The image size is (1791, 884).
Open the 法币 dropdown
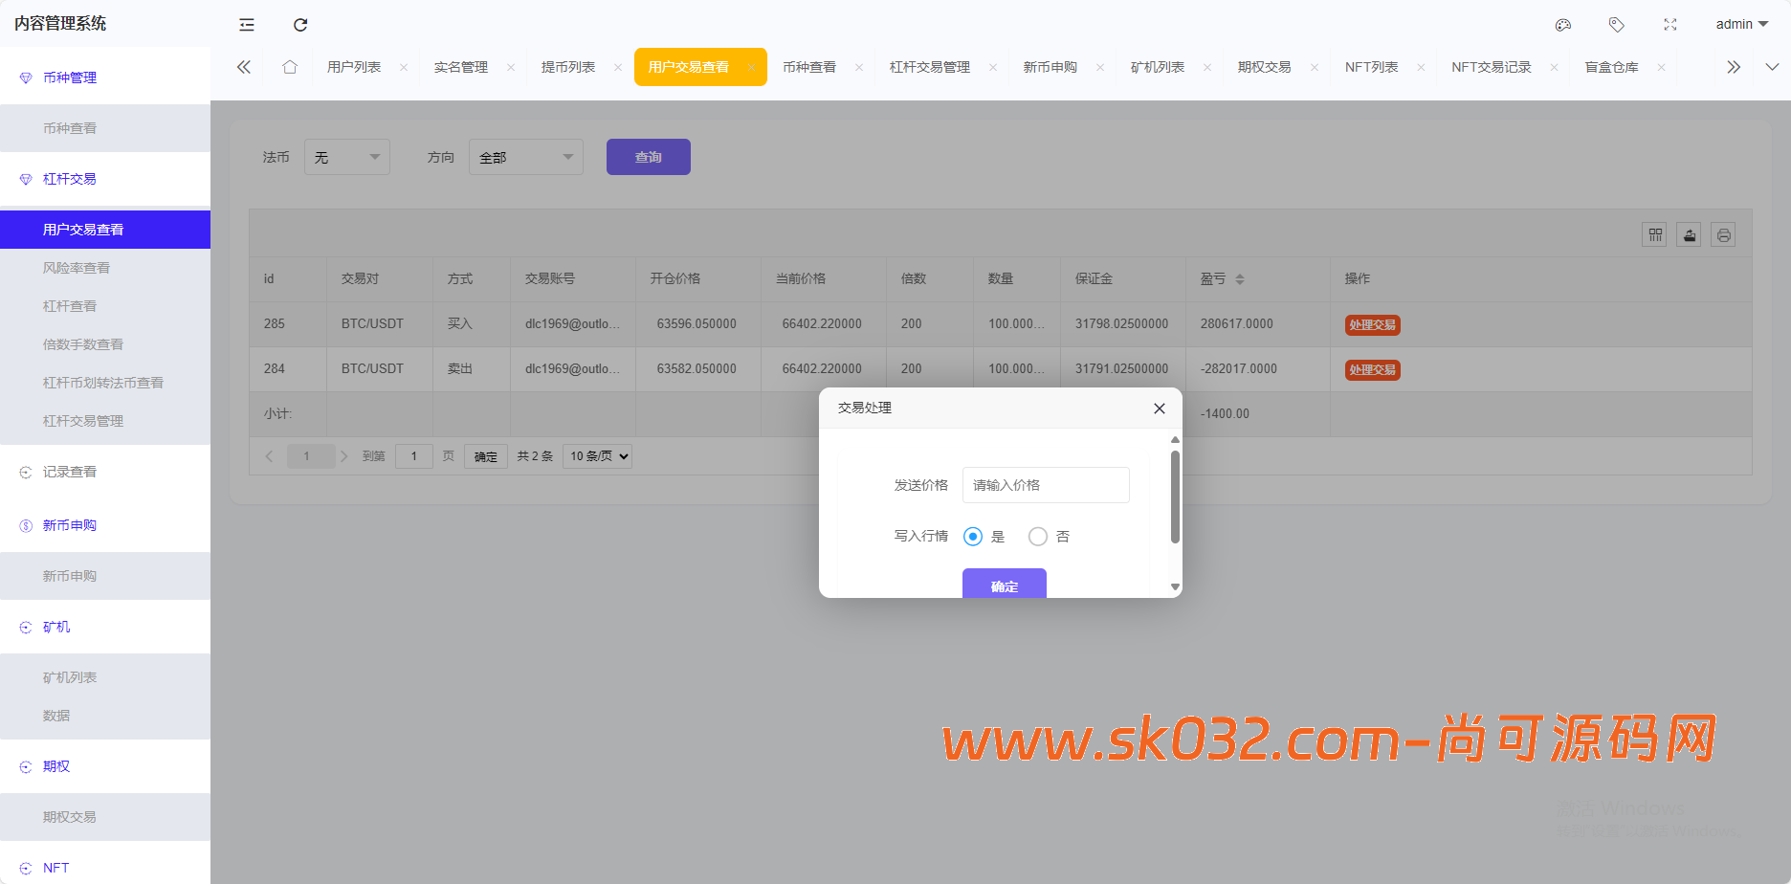click(346, 157)
